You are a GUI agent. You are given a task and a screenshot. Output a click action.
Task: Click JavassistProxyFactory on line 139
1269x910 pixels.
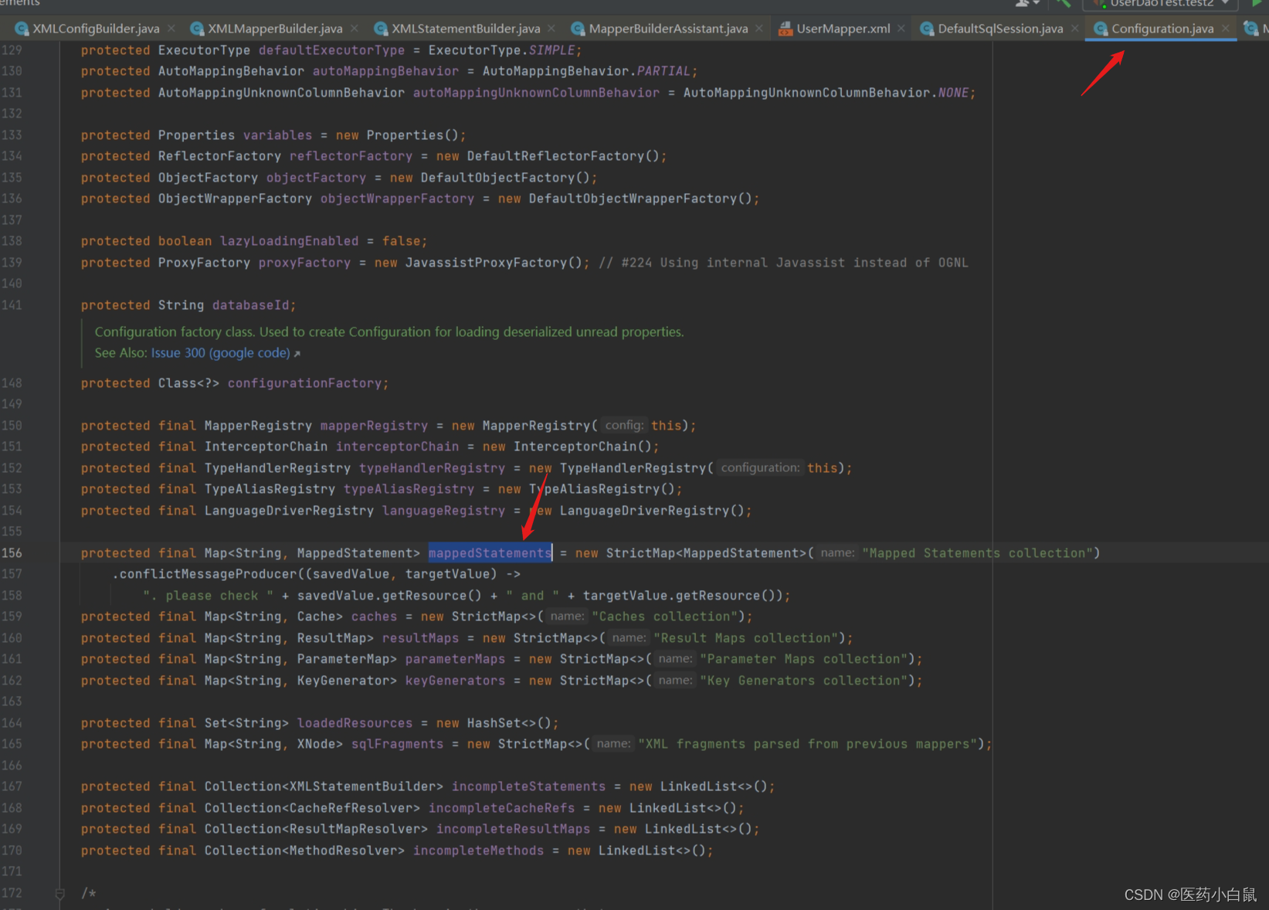(x=486, y=263)
